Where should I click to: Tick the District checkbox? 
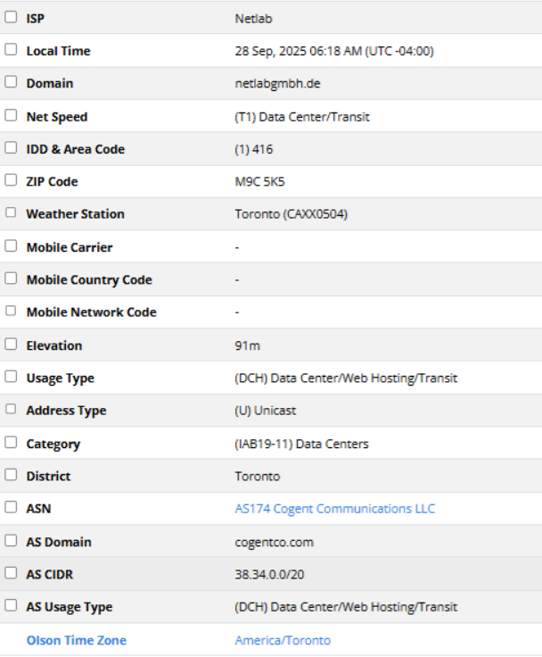pyautogui.click(x=11, y=476)
